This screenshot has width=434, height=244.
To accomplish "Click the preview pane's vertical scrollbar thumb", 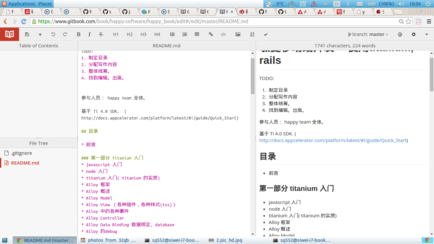I will 431,75.
